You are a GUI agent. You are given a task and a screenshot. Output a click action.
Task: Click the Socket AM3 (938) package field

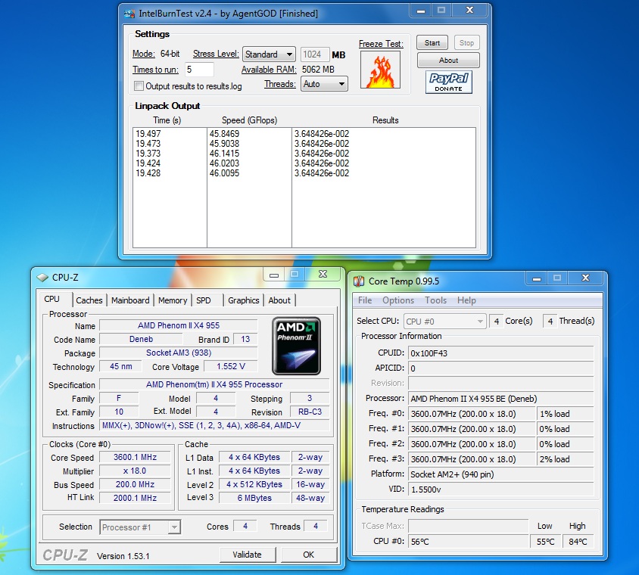[x=179, y=353]
